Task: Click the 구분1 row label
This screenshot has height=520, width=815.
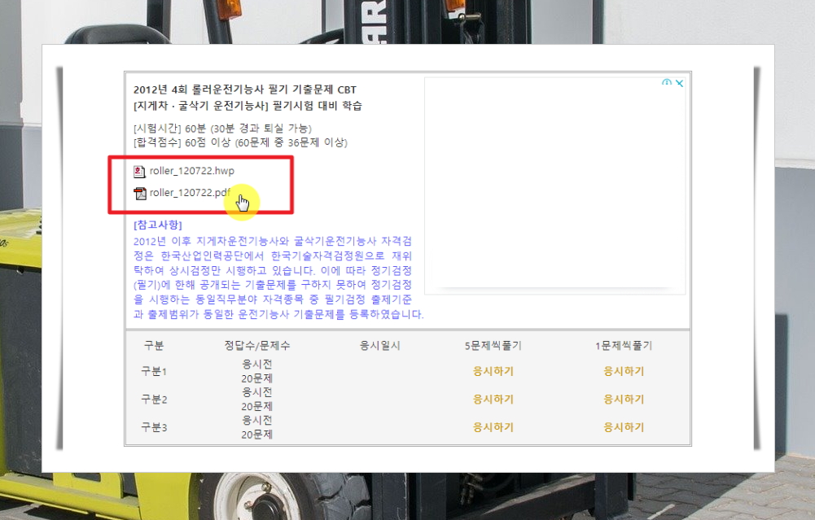Action: tap(154, 371)
